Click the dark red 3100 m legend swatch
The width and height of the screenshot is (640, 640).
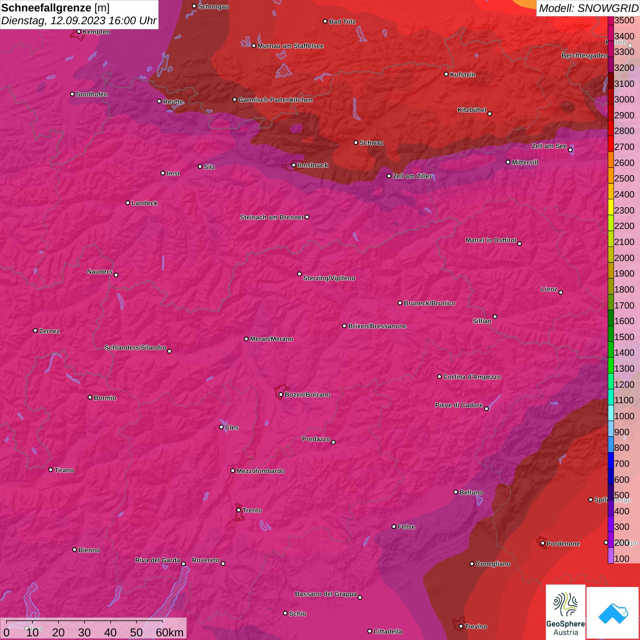611,80
